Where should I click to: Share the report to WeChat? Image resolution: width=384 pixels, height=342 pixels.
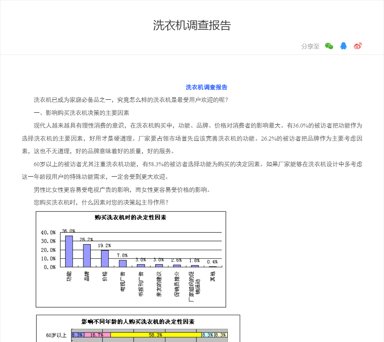point(329,46)
